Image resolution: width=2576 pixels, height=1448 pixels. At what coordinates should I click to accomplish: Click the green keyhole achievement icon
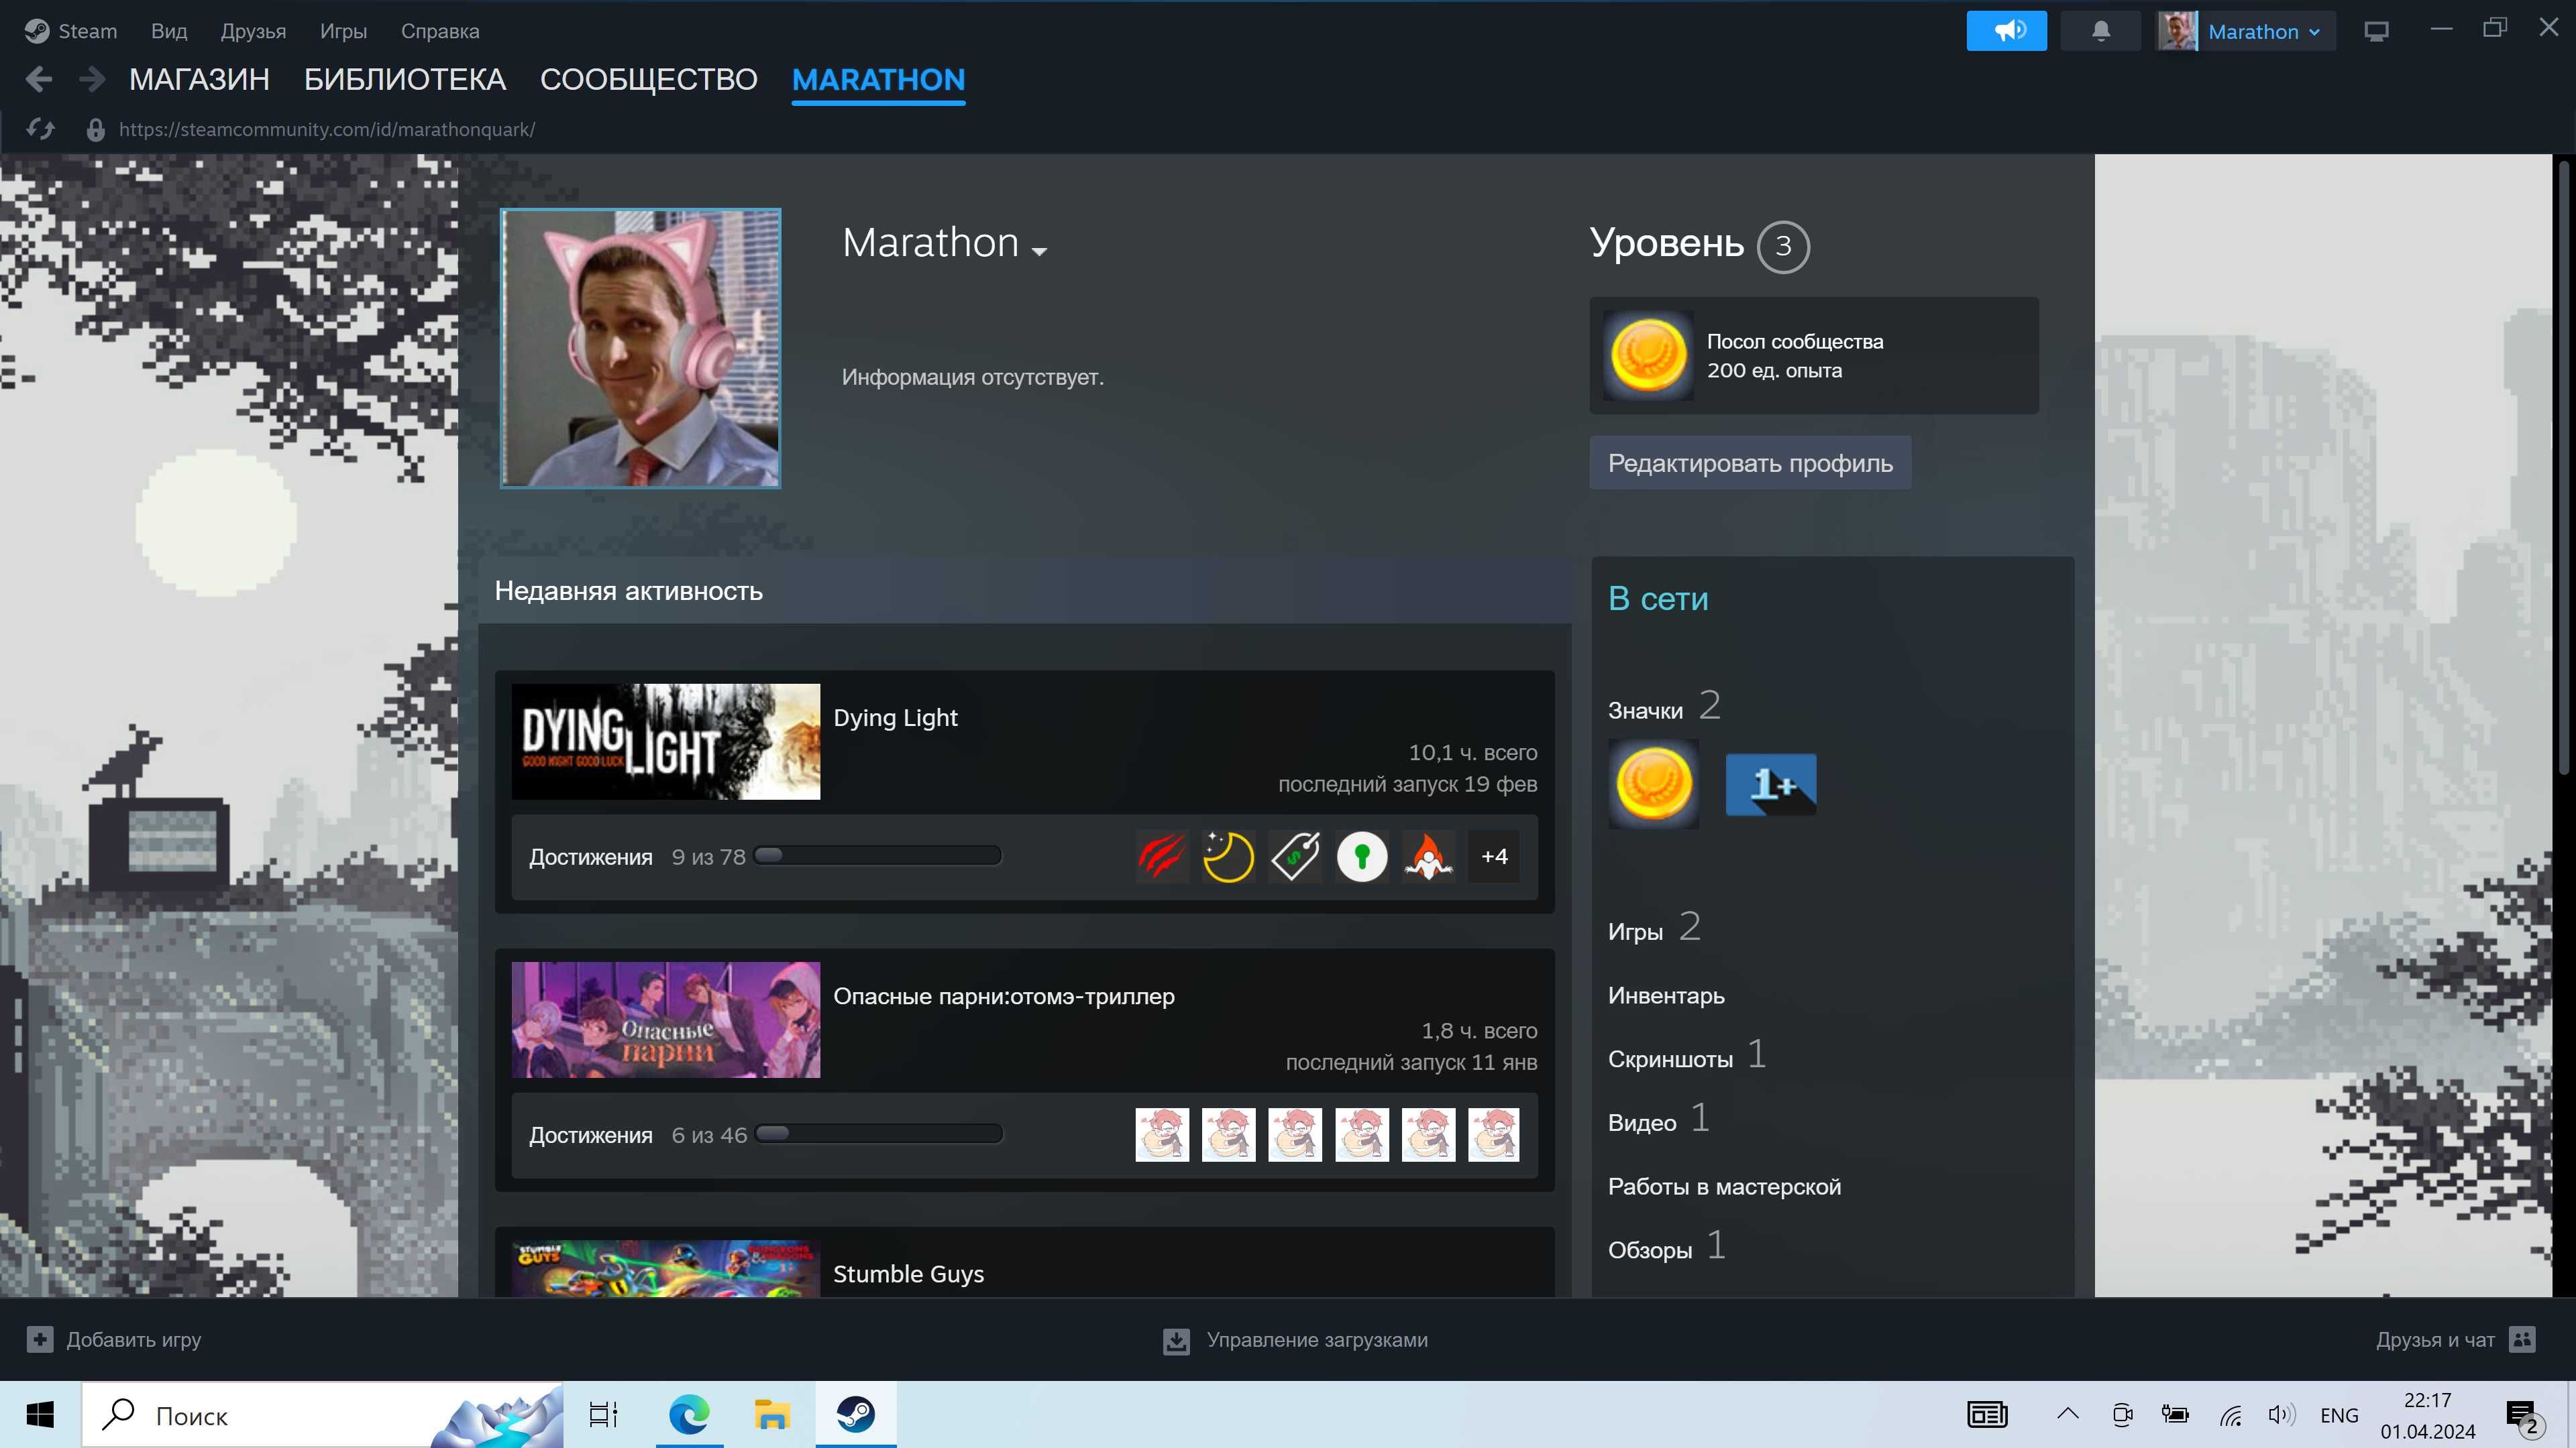pyautogui.click(x=1362, y=857)
